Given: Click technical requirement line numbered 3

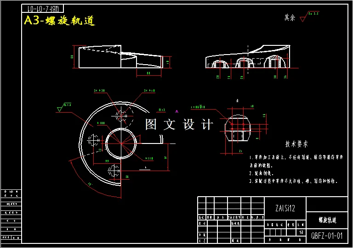Looking at the screenshot, I should (293, 181).
